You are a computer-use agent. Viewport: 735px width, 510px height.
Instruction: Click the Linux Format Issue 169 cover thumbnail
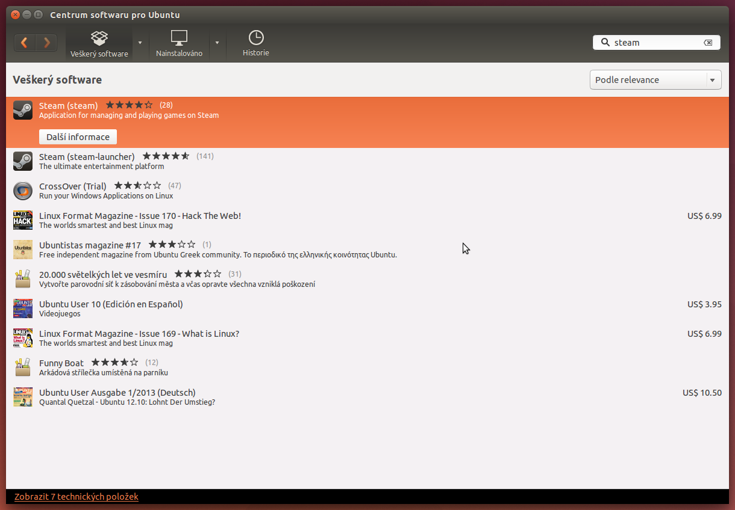(x=23, y=338)
